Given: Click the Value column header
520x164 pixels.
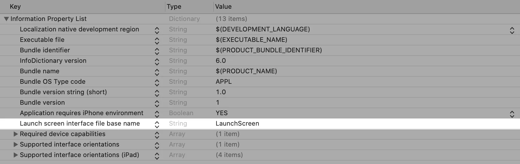Looking at the screenshot, I should click(x=223, y=6).
